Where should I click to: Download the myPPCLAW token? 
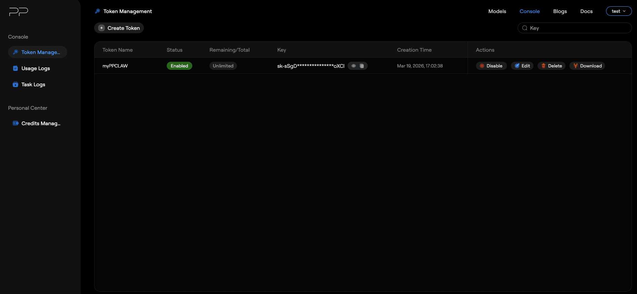587,66
